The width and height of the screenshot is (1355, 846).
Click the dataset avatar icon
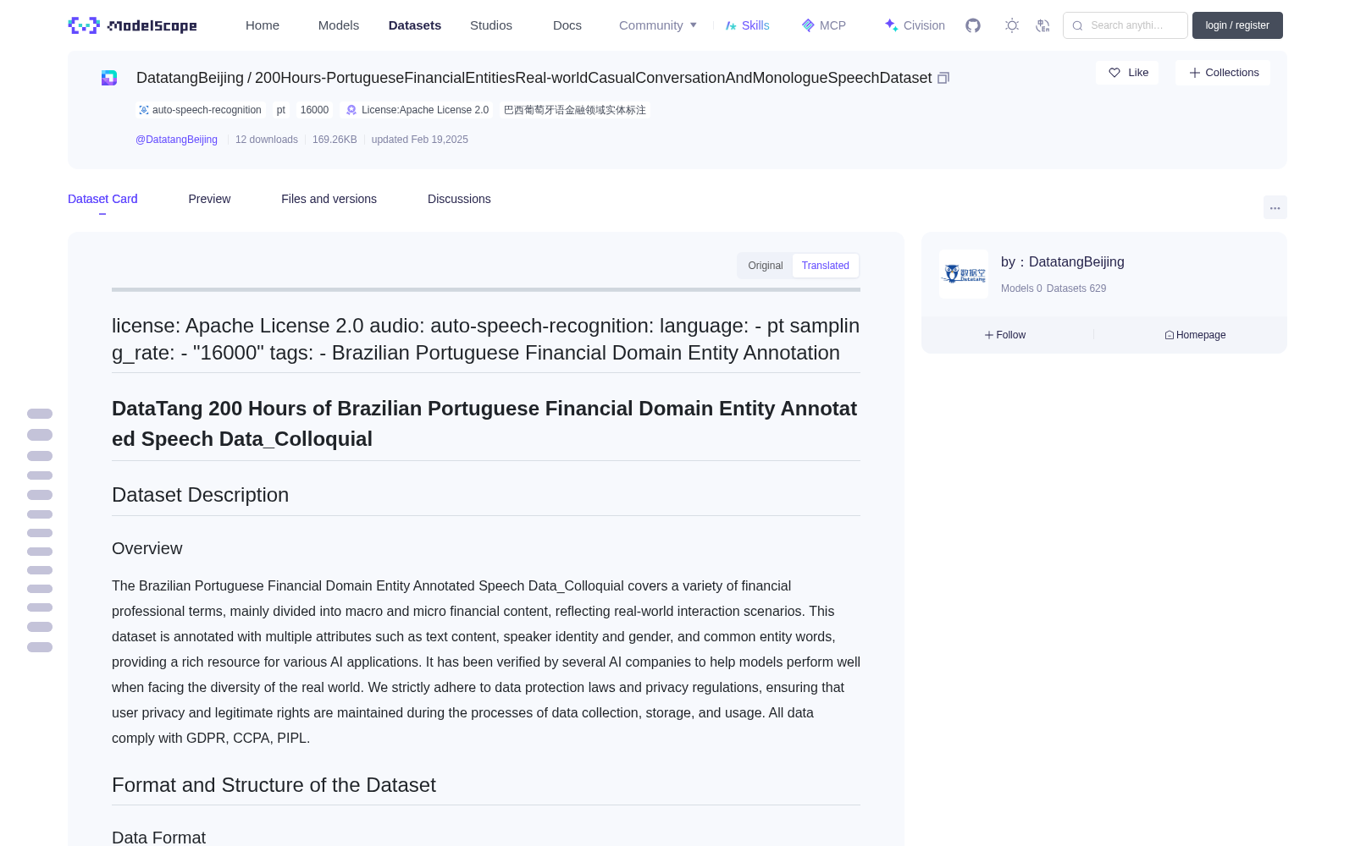[109, 78]
